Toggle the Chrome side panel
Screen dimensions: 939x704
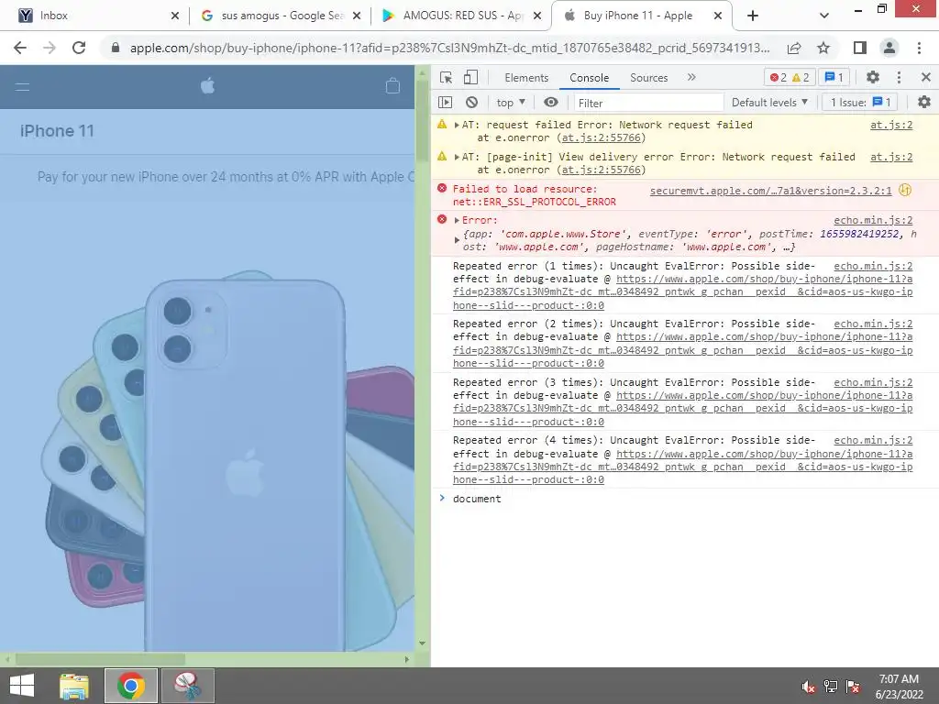[x=860, y=48]
